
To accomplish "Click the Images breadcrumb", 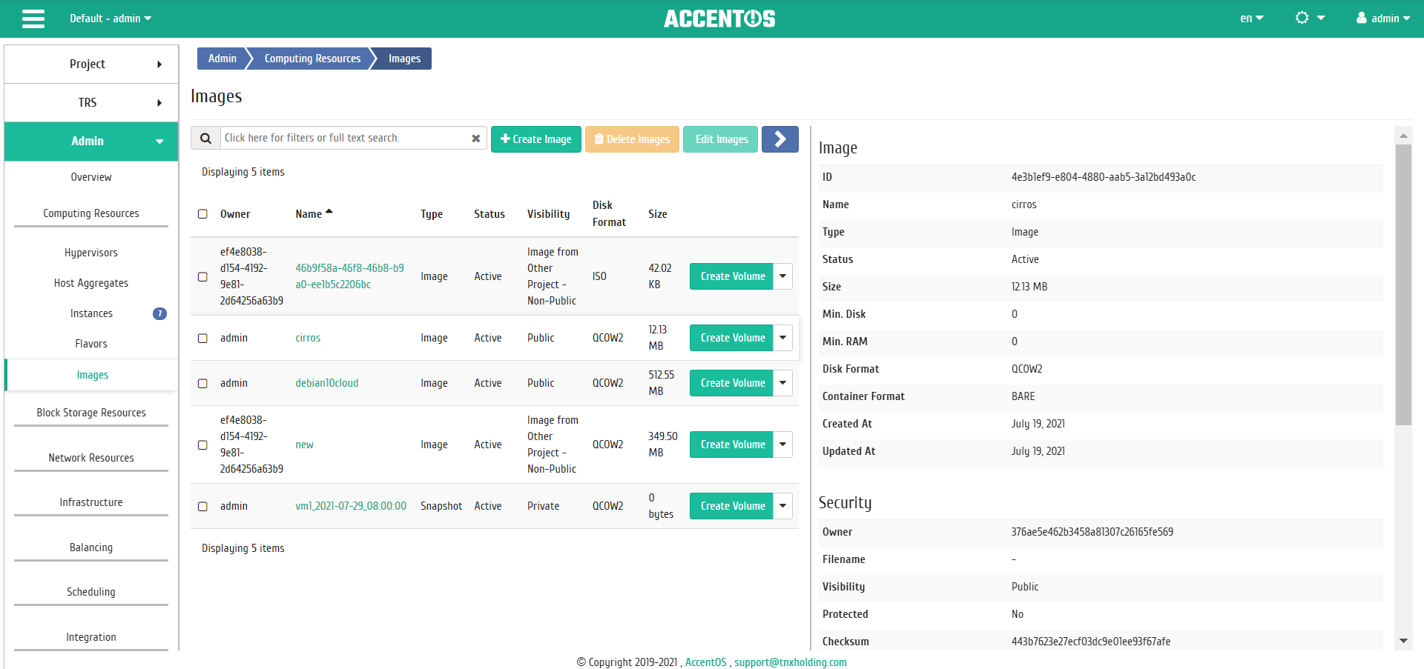I will point(404,59).
